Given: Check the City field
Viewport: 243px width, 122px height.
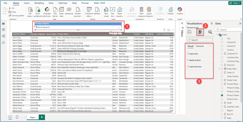Looking at the screenshot, I should [x=222, y=38].
